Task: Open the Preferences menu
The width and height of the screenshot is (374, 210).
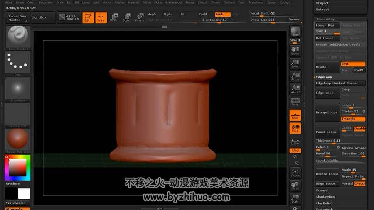Action: (x=174, y=2)
